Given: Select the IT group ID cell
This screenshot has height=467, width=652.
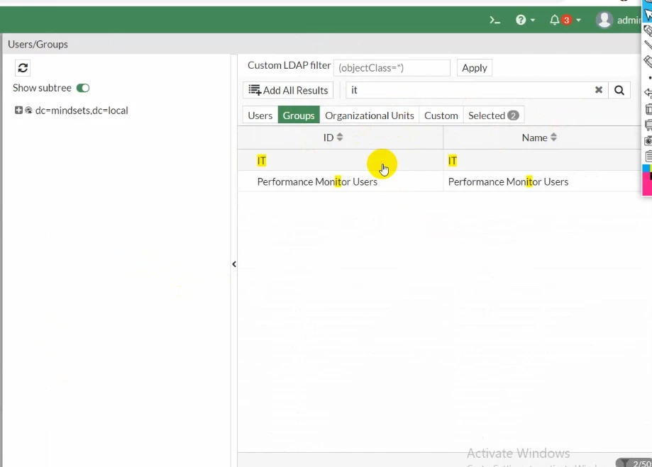Looking at the screenshot, I should (340, 160).
